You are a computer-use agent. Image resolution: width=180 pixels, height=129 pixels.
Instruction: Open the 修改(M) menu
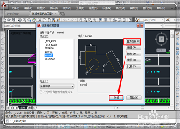120,8
